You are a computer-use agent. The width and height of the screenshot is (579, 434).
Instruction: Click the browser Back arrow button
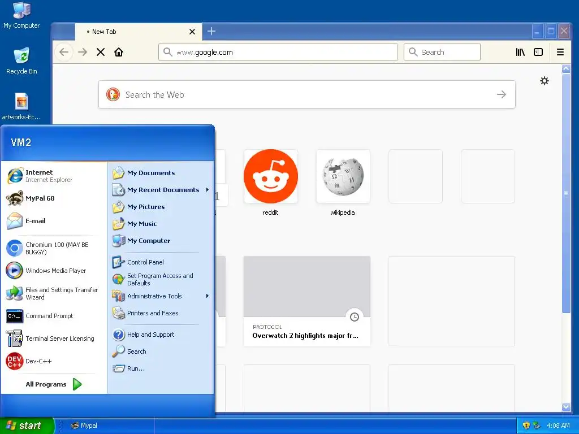click(x=64, y=52)
